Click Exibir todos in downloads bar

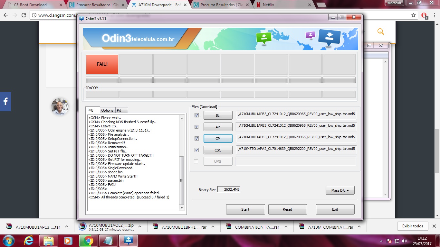point(413,226)
